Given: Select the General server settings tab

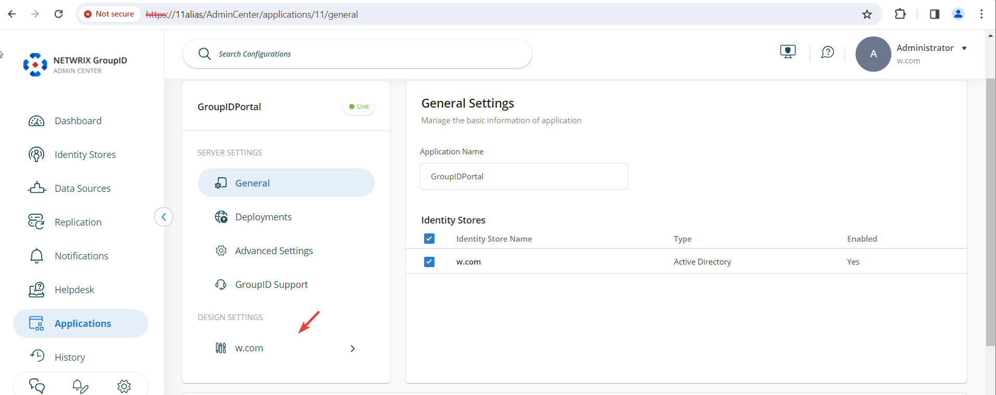Looking at the screenshot, I should pyautogui.click(x=286, y=183).
